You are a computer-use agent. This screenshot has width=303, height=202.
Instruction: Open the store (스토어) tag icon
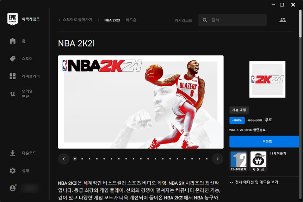(13, 59)
